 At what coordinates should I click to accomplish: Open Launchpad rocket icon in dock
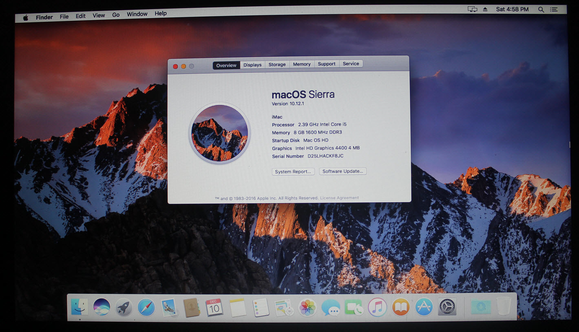pos(124,307)
